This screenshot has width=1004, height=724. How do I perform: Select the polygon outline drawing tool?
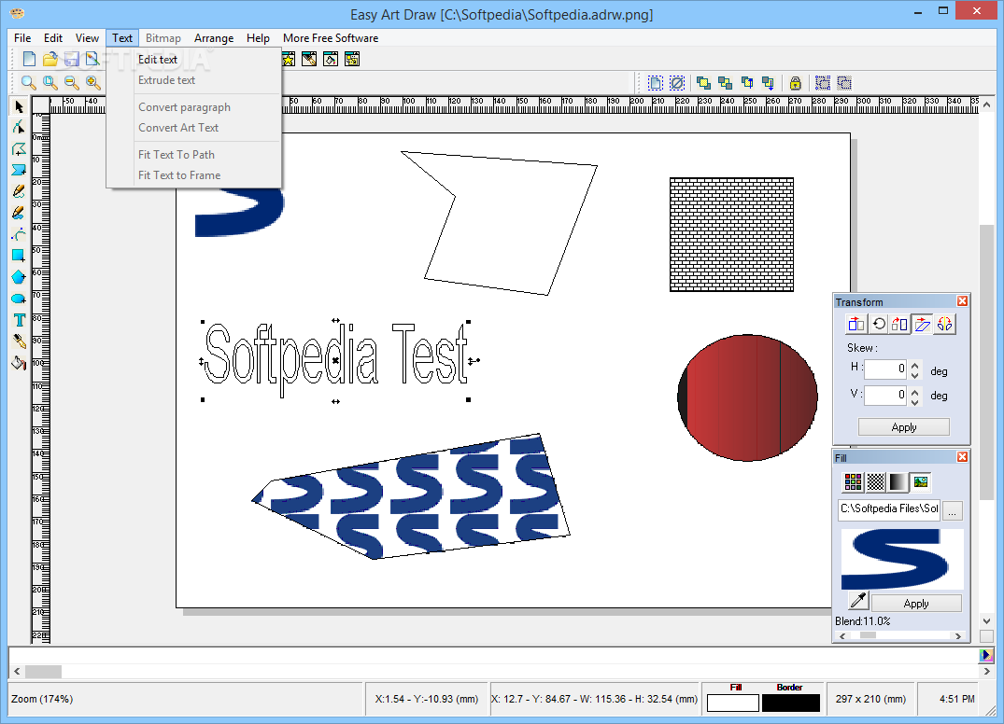(x=19, y=148)
